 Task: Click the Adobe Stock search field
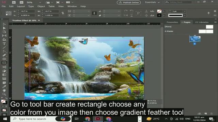point(178,2)
